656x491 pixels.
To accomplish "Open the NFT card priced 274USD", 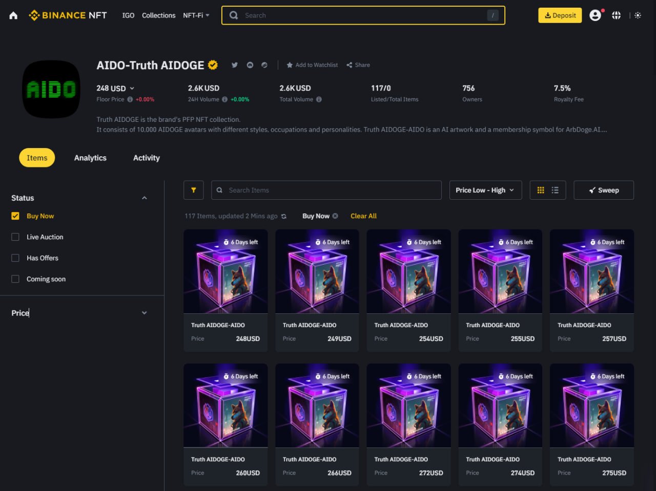I will pyautogui.click(x=500, y=424).
